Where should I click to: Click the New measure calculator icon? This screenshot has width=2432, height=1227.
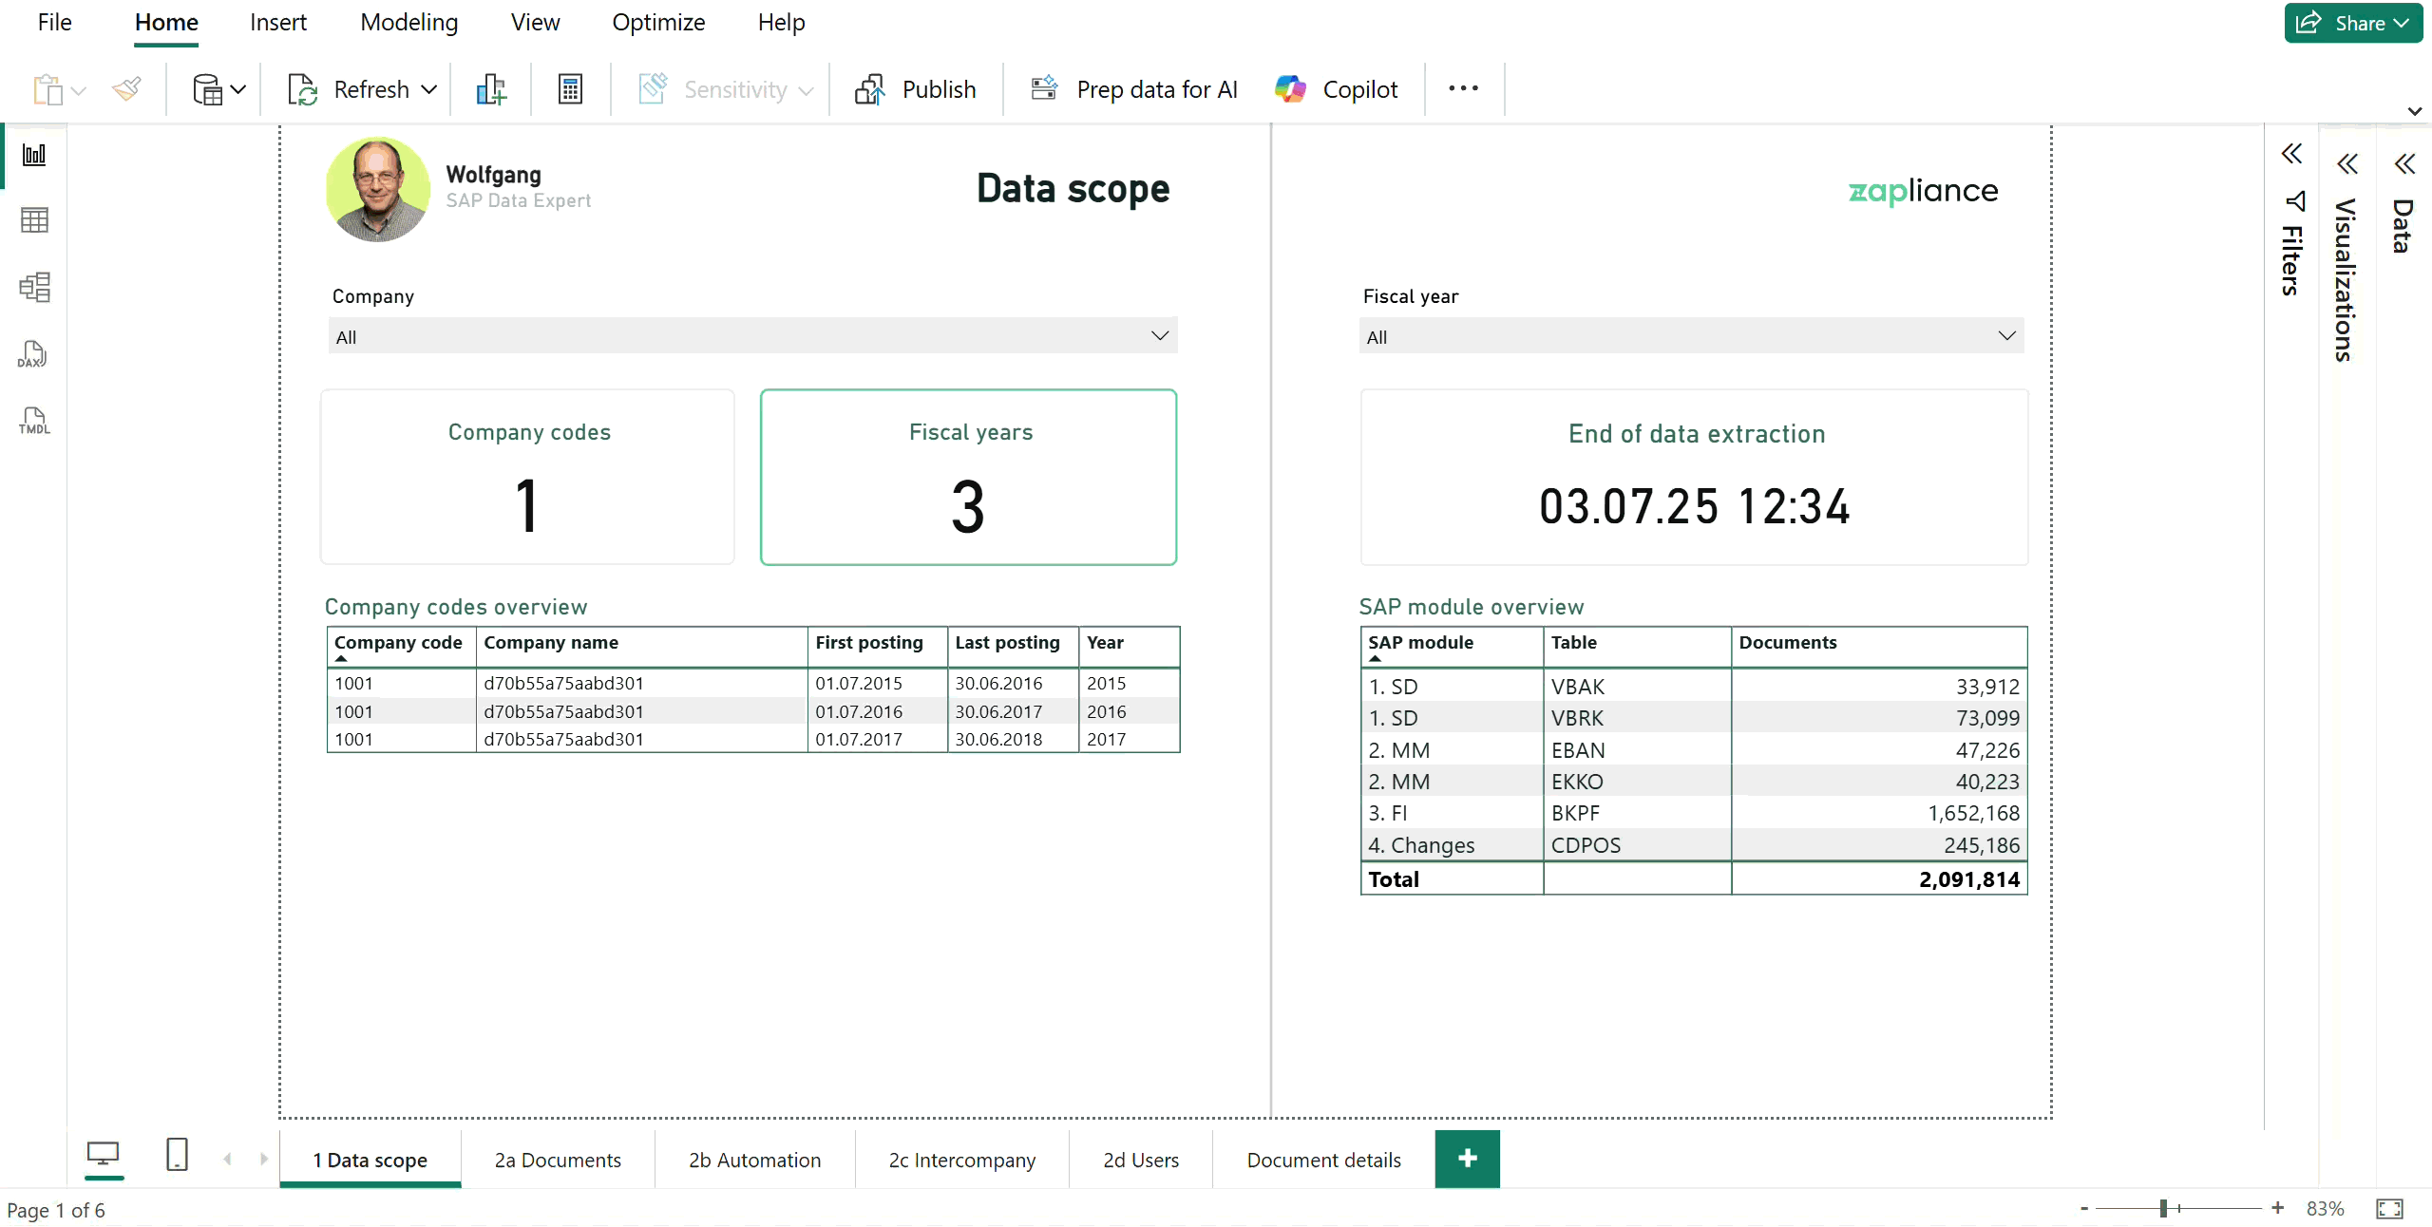(570, 89)
